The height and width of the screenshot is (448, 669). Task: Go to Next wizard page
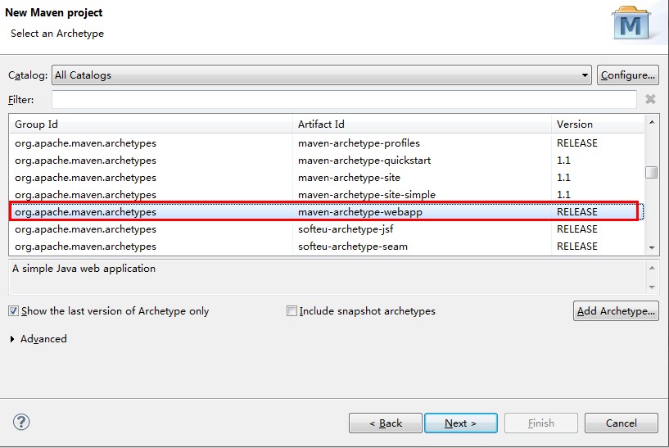pos(460,423)
